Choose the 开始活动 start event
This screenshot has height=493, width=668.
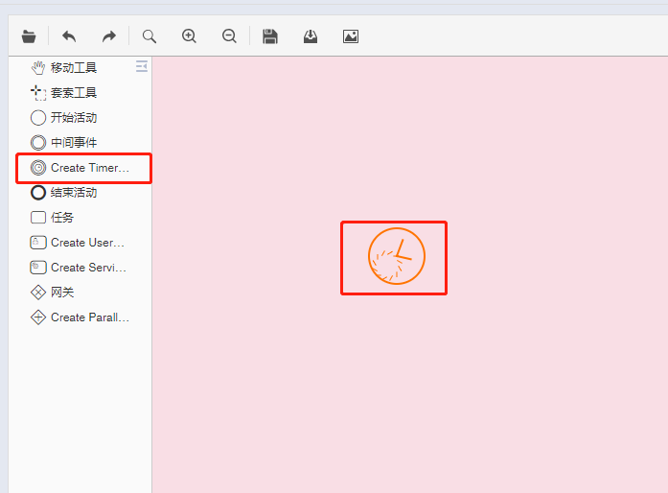64,118
